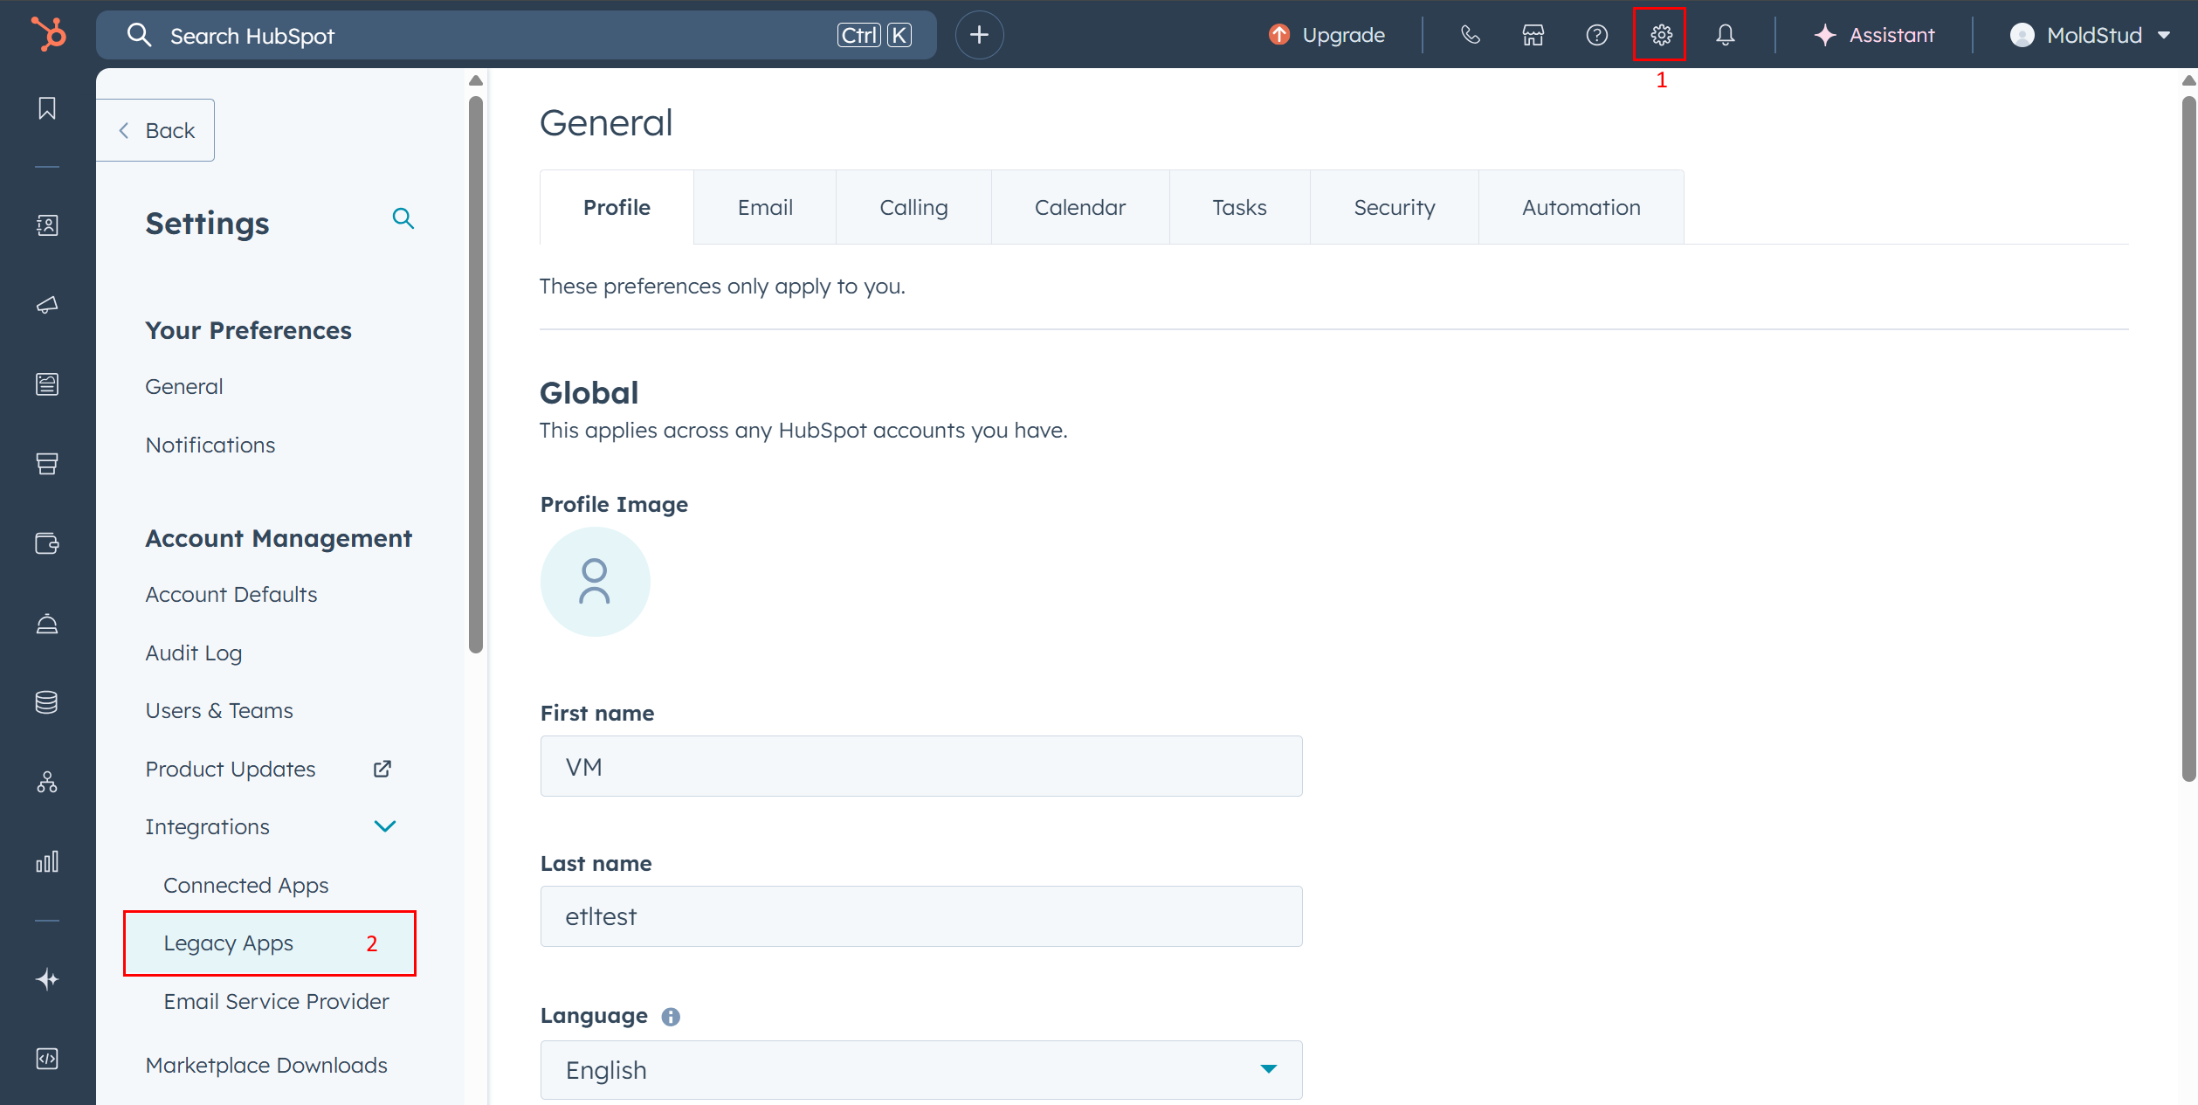Open the Data Management database icon
The width and height of the screenshot is (2198, 1105).
47,701
